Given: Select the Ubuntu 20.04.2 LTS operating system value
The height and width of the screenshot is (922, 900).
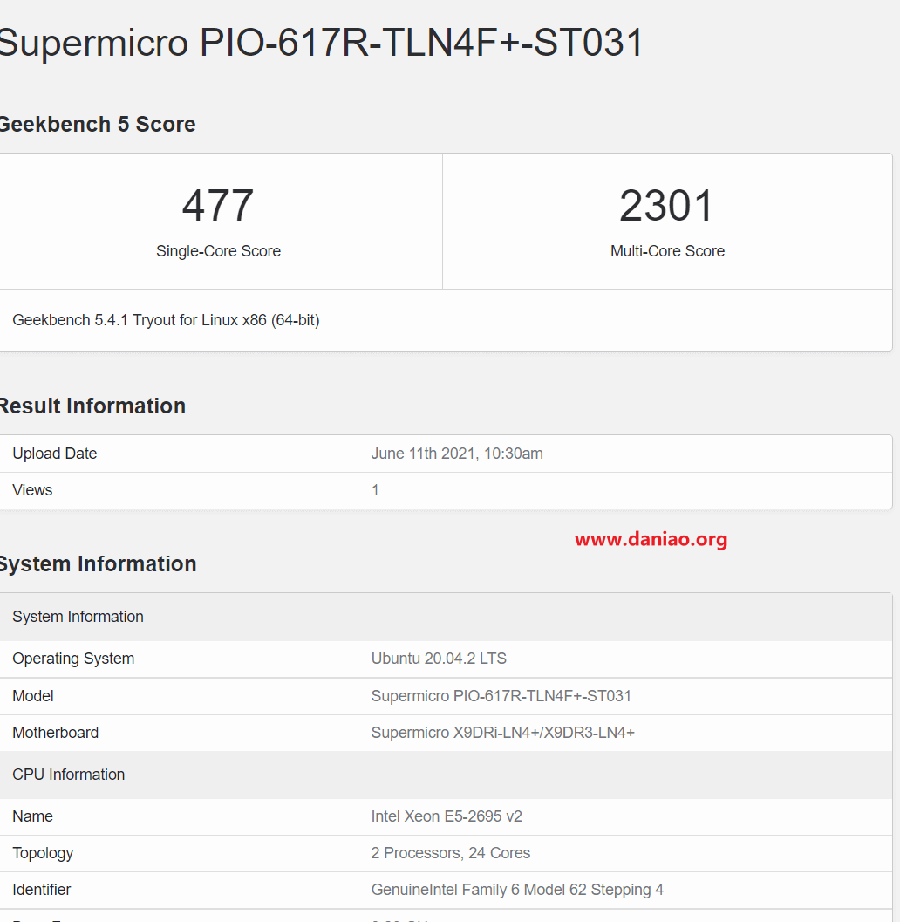Looking at the screenshot, I should [439, 659].
